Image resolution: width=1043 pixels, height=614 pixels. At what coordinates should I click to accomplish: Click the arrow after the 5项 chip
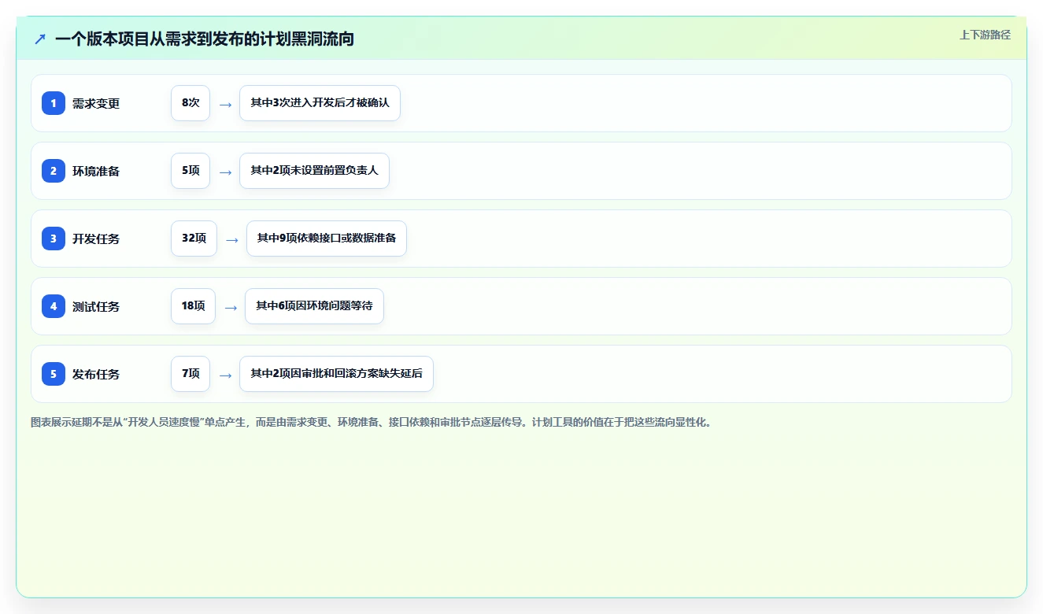point(225,172)
